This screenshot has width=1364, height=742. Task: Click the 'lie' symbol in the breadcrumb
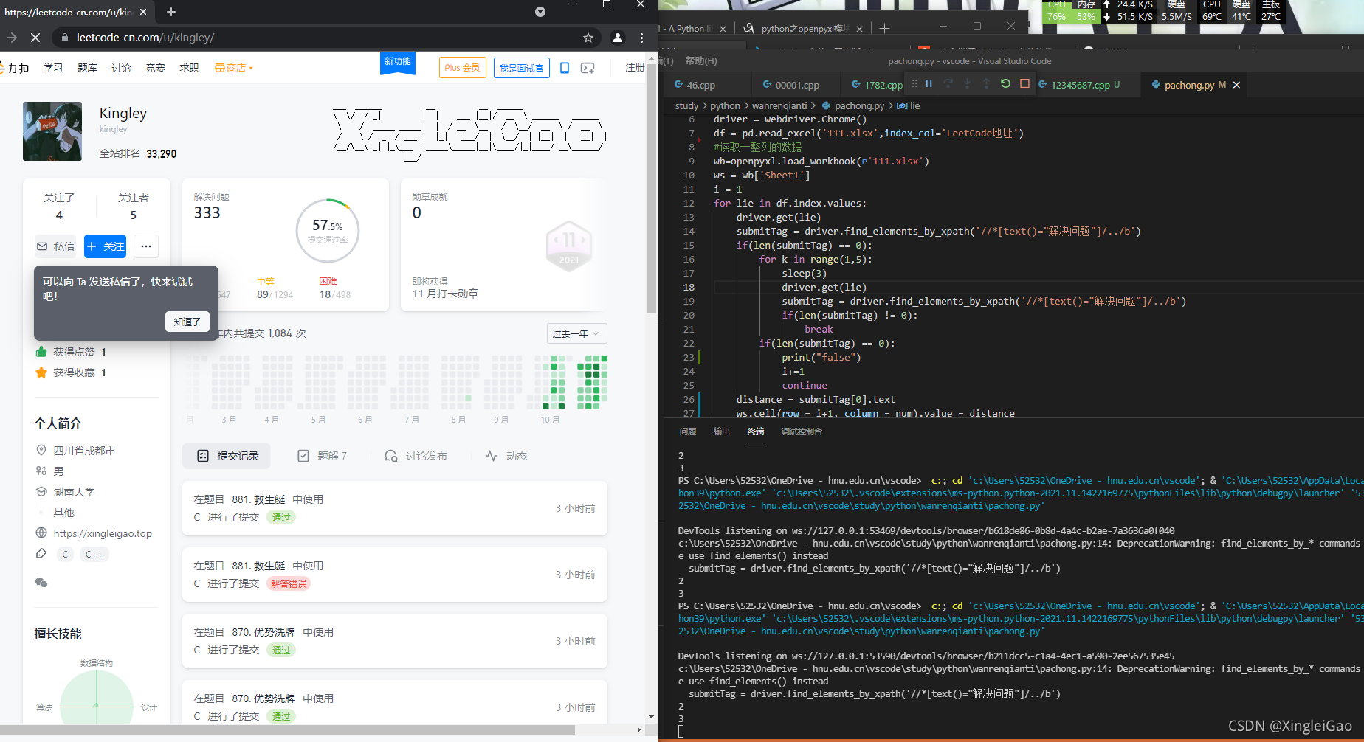[909, 105]
